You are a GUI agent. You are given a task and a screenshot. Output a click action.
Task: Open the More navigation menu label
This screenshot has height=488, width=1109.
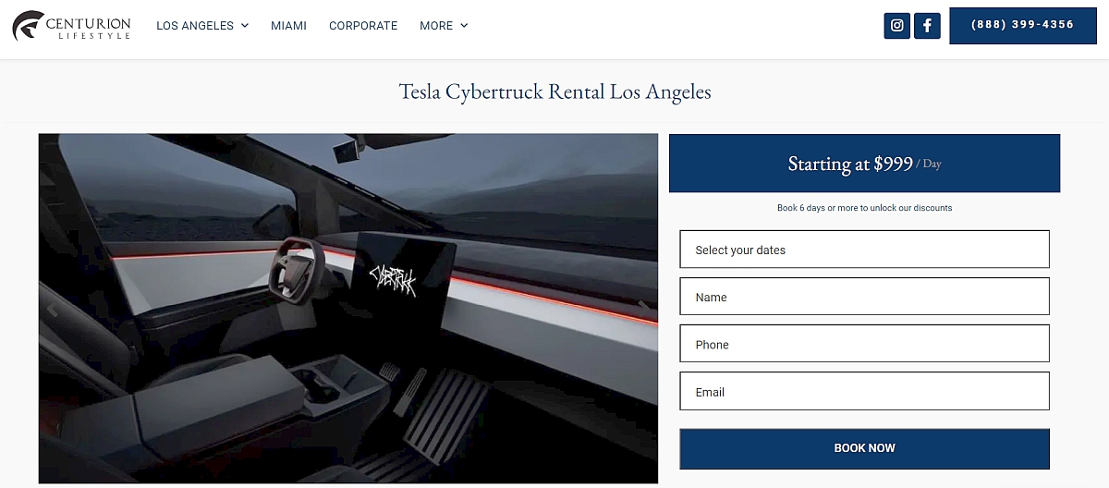[436, 26]
